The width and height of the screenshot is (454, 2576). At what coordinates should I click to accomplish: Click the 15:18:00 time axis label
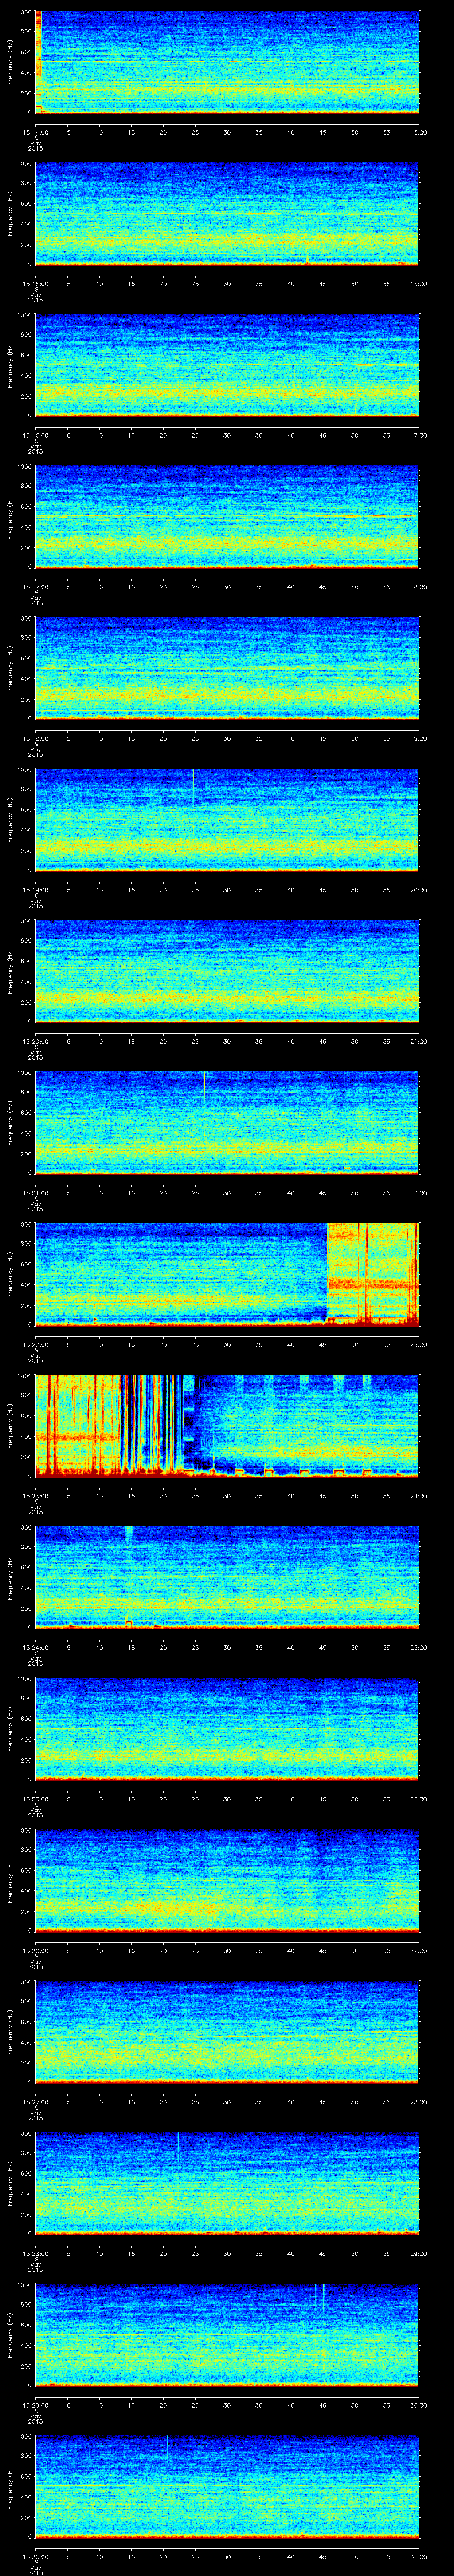pos(35,738)
